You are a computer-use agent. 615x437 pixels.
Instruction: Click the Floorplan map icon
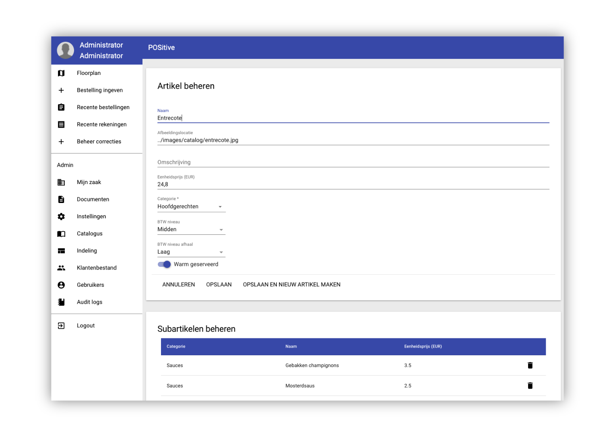(61, 73)
